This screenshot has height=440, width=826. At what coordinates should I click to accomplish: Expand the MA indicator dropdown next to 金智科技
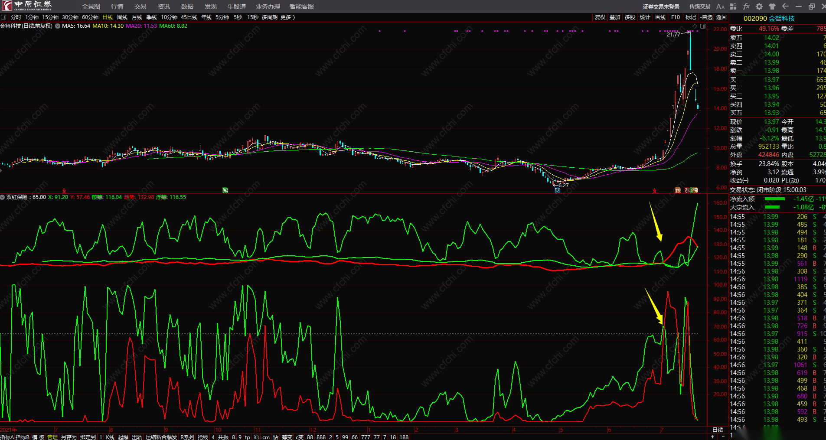[58, 26]
